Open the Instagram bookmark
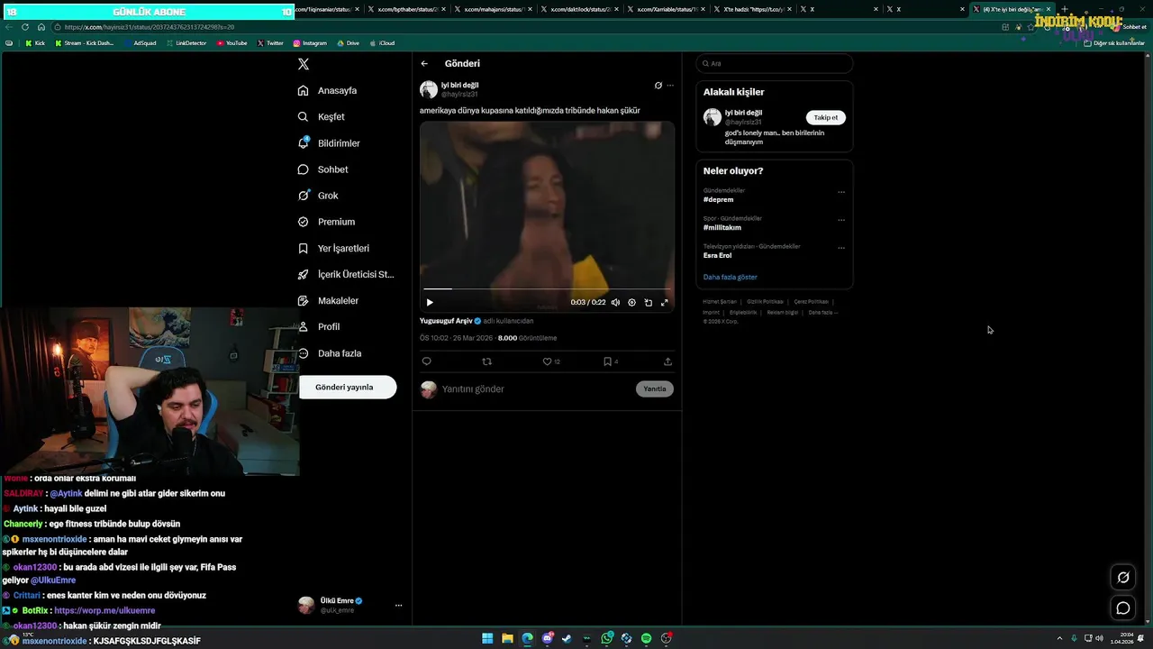The height and width of the screenshot is (649, 1153). (x=310, y=43)
